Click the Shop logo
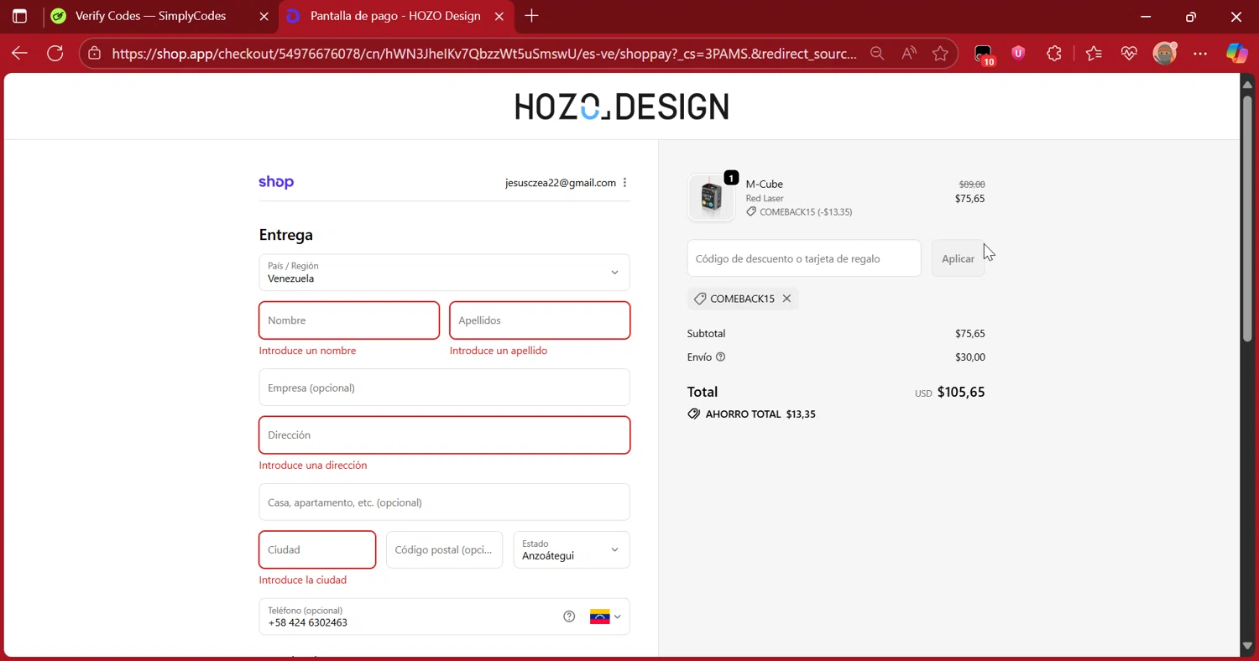This screenshot has width=1259, height=661. tap(276, 182)
